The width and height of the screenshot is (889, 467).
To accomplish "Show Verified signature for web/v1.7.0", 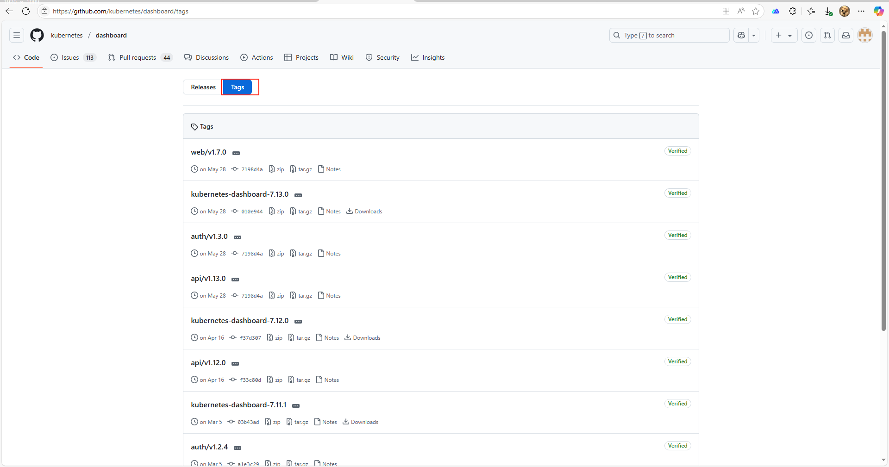I will tap(677, 151).
